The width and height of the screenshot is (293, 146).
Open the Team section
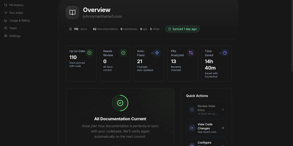[x=13, y=28]
